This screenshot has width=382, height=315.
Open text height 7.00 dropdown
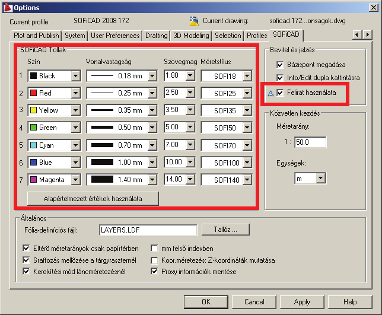pyautogui.click(x=190, y=145)
